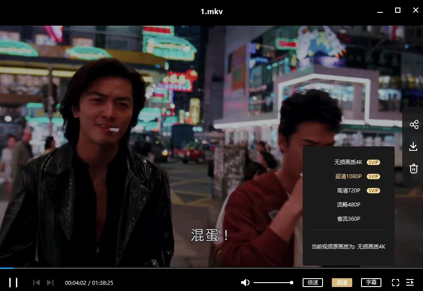
Task: Select 流畅480P quality option
Action: tap(349, 204)
